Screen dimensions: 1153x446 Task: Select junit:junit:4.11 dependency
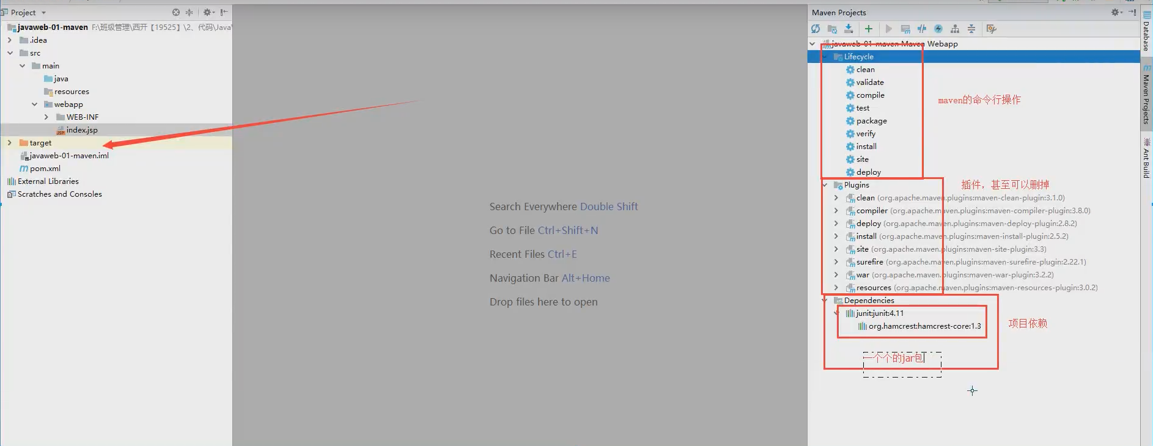pos(879,313)
